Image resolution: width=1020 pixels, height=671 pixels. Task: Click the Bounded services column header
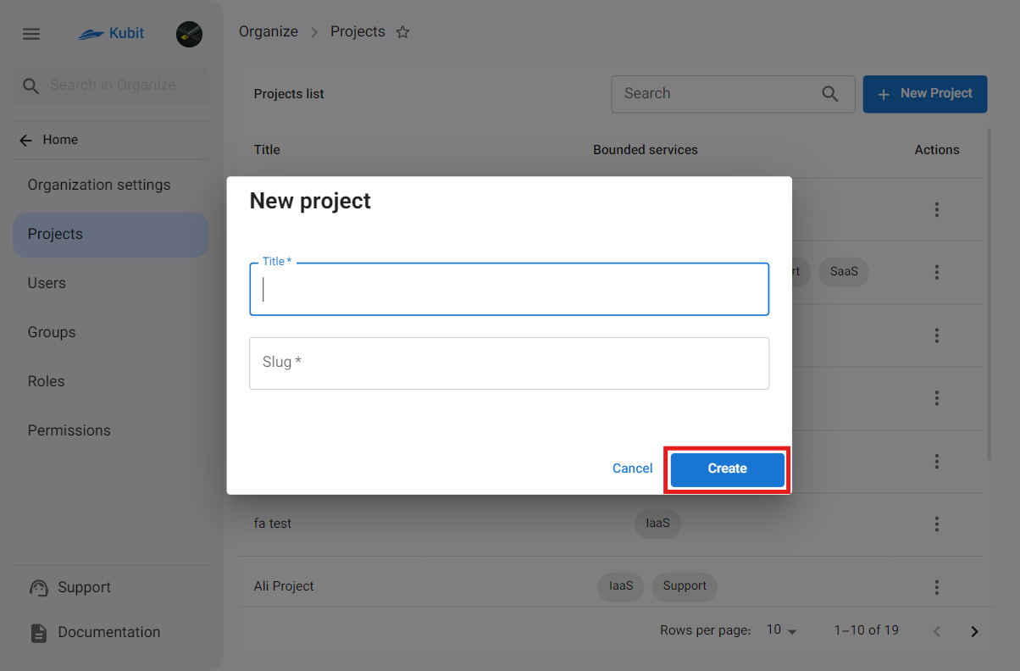646,150
